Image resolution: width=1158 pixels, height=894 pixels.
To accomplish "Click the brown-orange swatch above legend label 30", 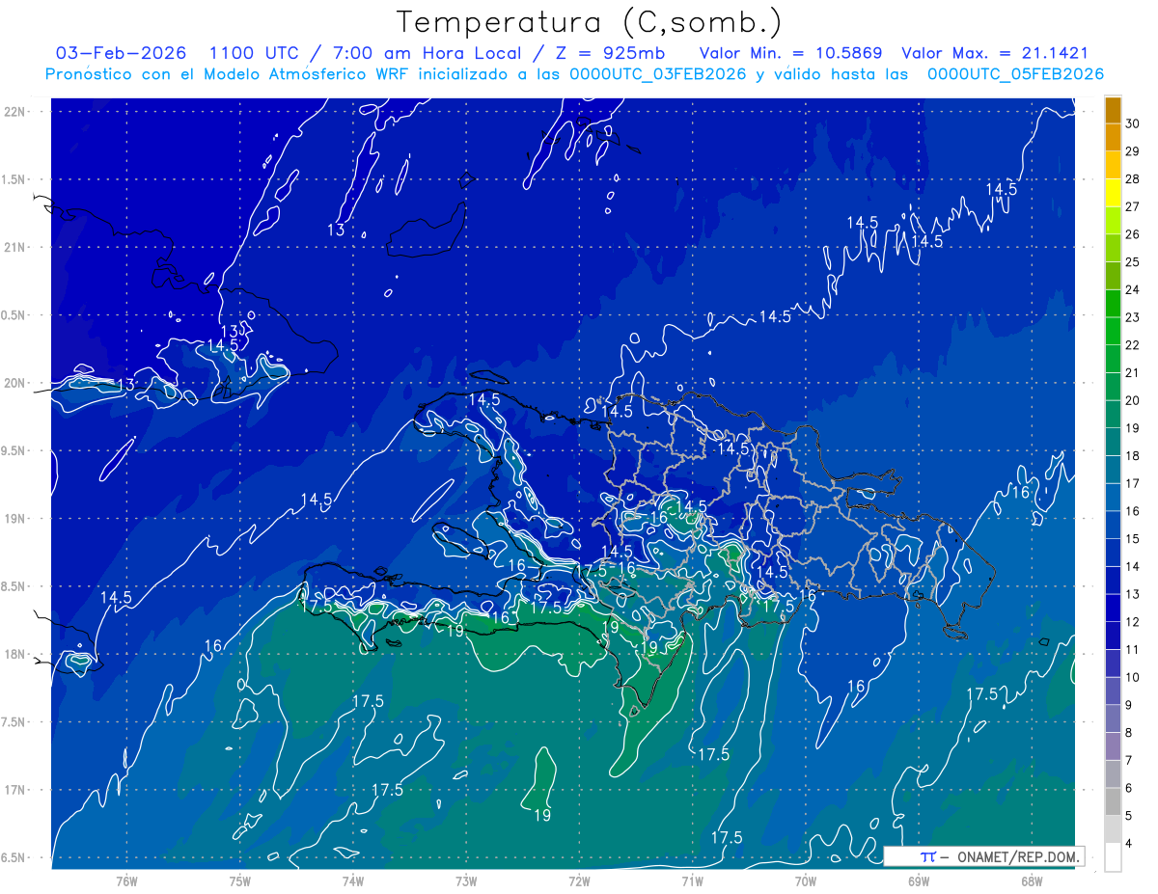I will 1113,110.
